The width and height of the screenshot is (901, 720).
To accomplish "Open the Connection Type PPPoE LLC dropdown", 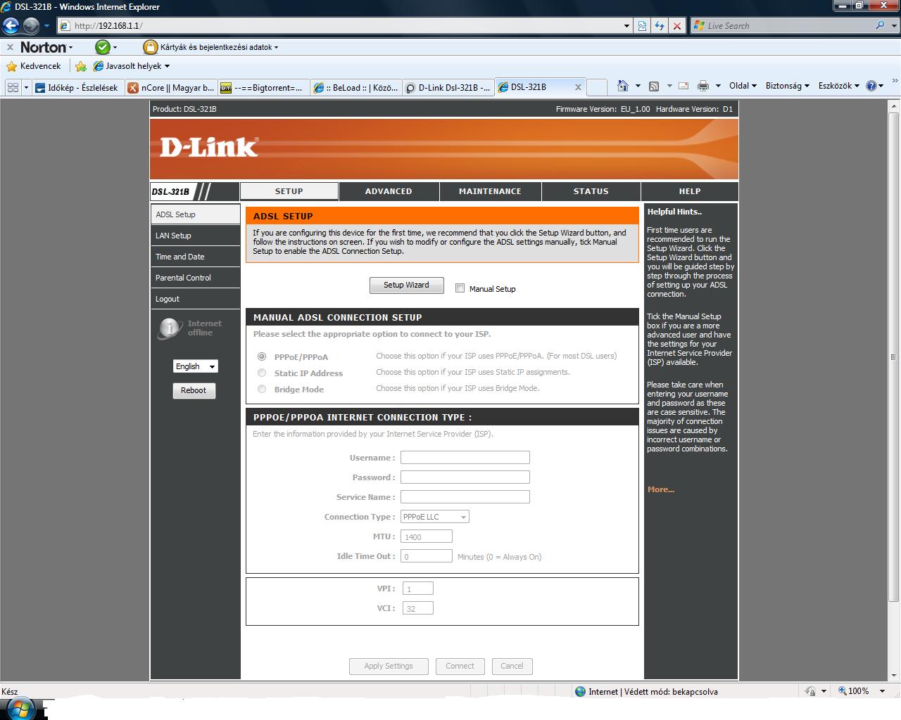I will coord(434,517).
